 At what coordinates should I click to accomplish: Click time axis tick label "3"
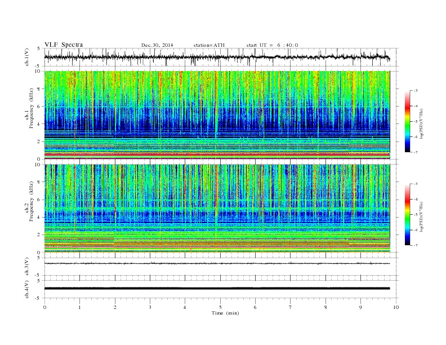point(150,307)
